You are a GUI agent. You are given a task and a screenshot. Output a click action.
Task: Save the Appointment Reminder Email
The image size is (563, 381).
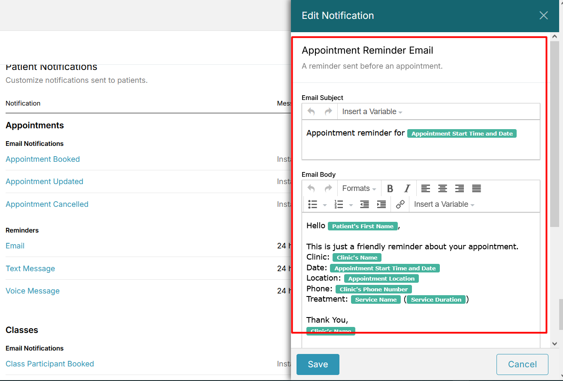click(318, 364)
